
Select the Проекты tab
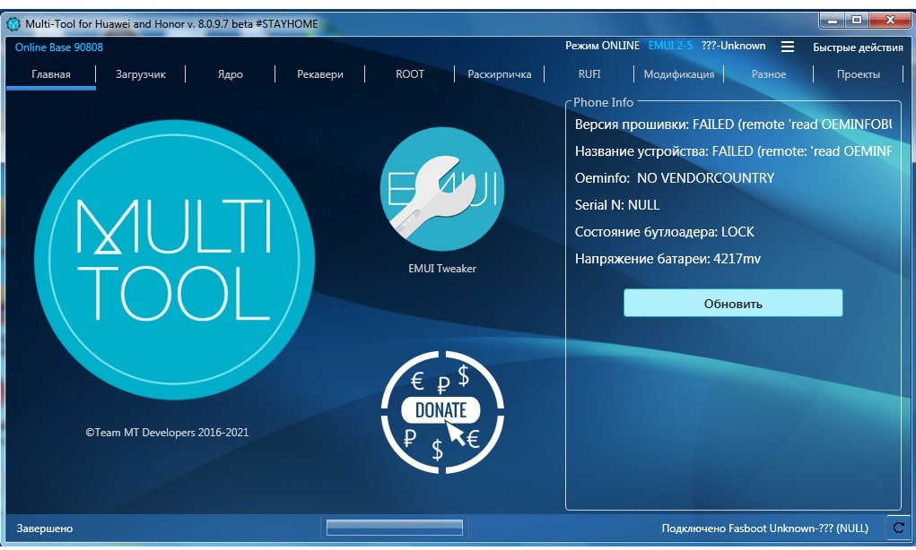tap(859, 74)
